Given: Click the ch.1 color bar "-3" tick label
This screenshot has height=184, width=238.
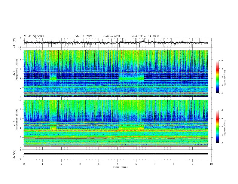Looking at the screenshot, I should click(x=221, y=60).
